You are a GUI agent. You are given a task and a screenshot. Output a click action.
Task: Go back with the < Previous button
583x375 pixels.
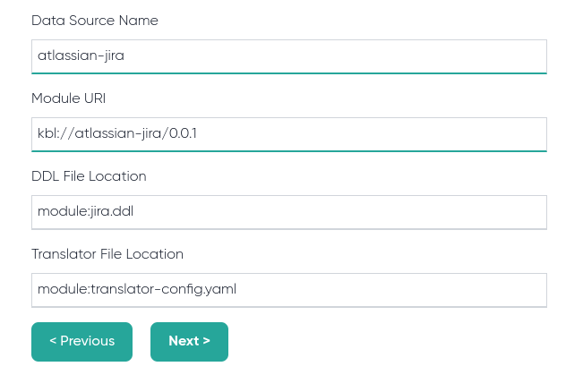point(81,342)
